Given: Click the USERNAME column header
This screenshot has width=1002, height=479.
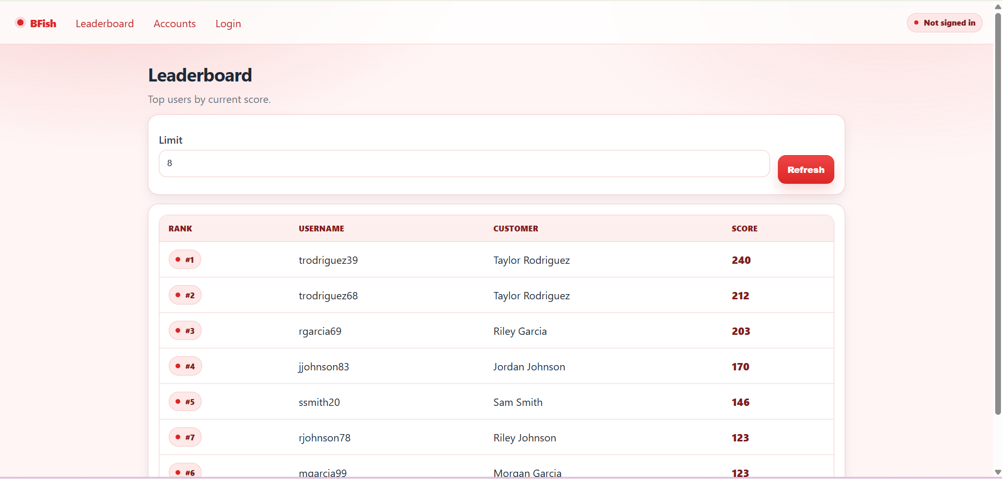Looking at the screenshot, I should (x=321, y=229).
